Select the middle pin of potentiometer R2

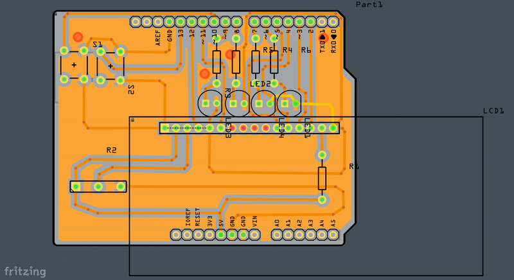pyautogui.click(x=98, y=186)
